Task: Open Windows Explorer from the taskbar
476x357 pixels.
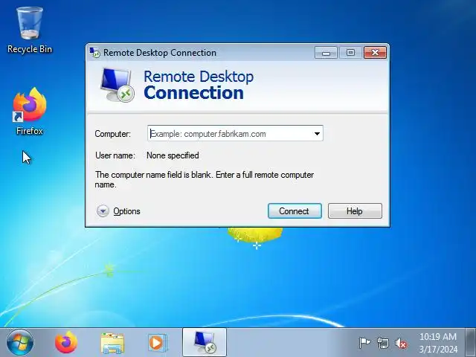Action: coord(112,343)
